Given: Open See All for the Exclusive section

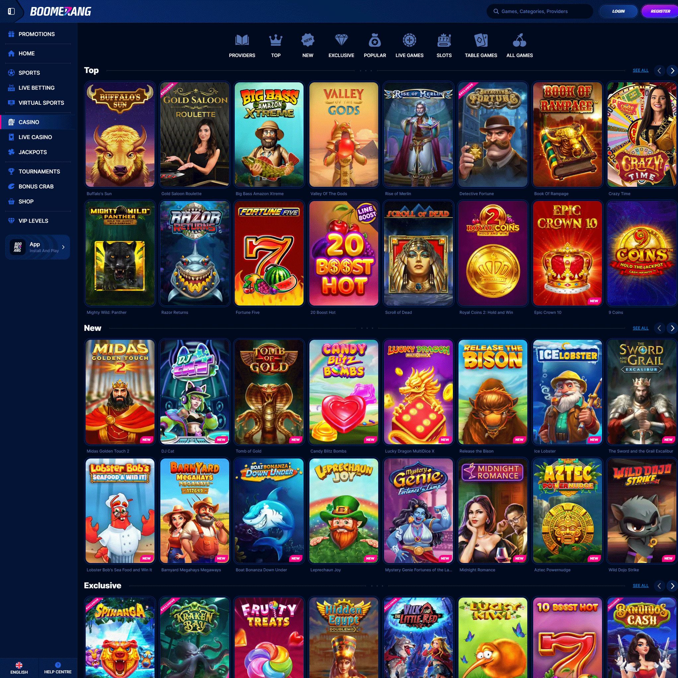Looking at the screenshot, I should [x=640, y=585].
